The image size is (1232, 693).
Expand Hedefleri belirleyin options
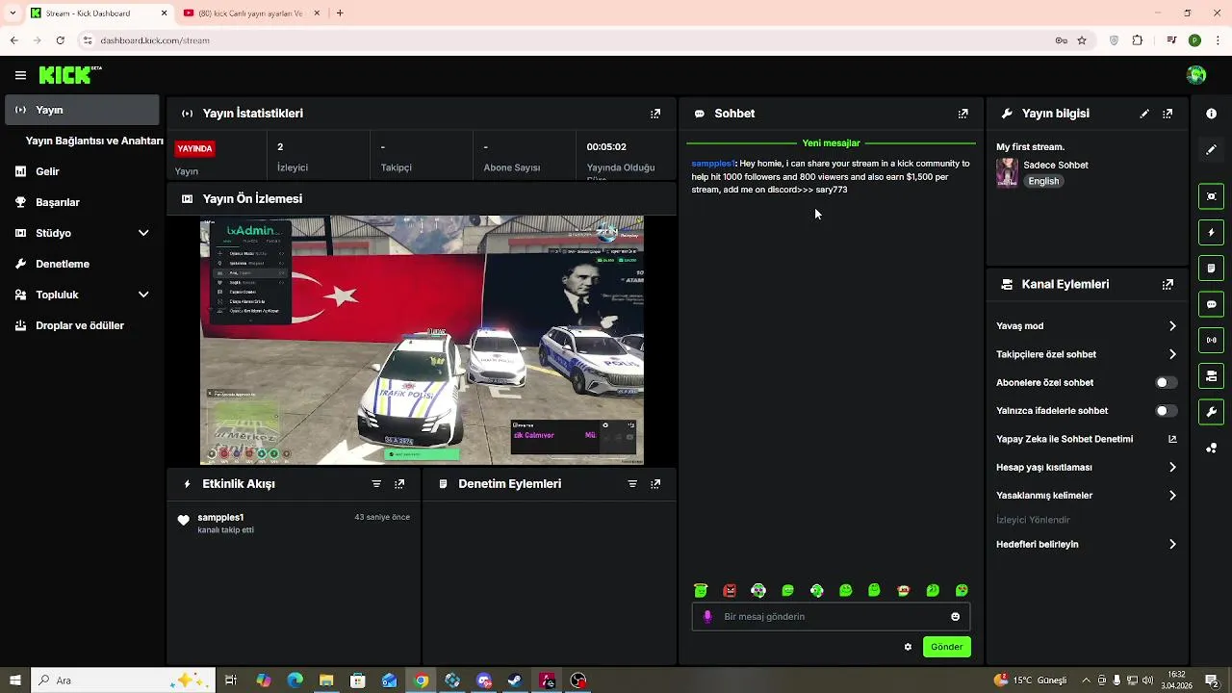point(1172,545)
